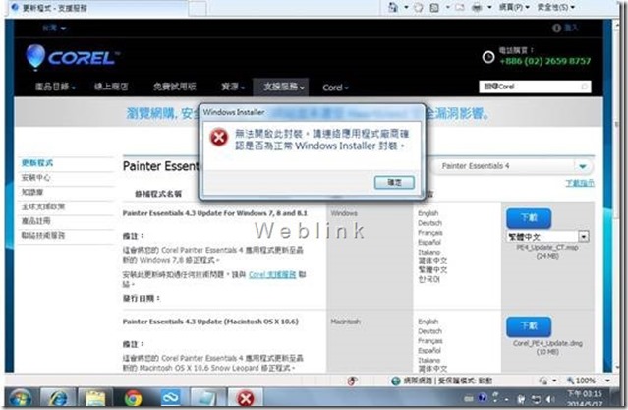Click the Chrome taskbar icon

point(133,399)
